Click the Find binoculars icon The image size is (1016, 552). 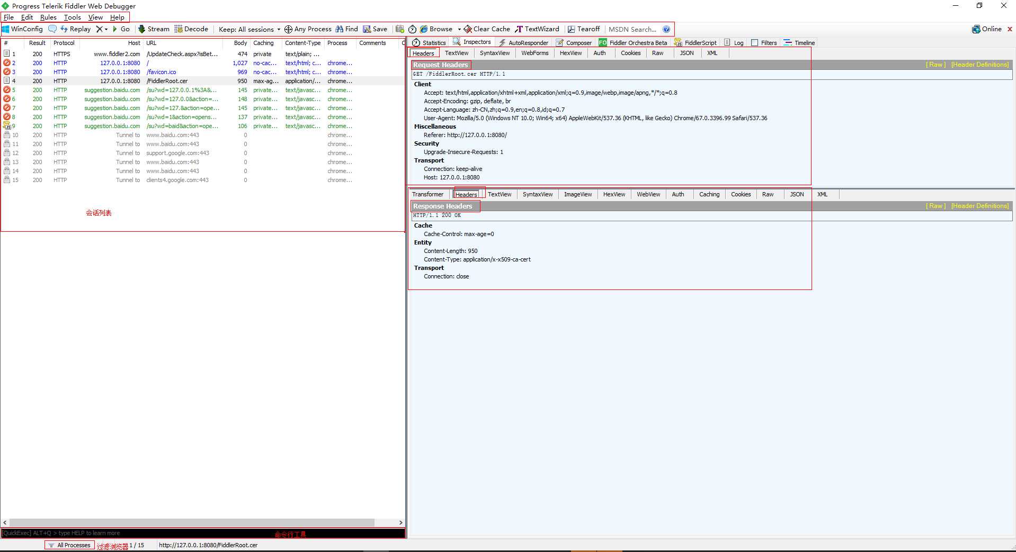(339, 29)
